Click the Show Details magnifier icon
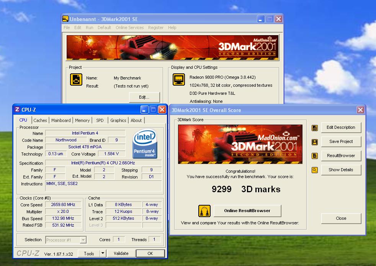Viewport: 376px width, 266px height. (314, 170)
